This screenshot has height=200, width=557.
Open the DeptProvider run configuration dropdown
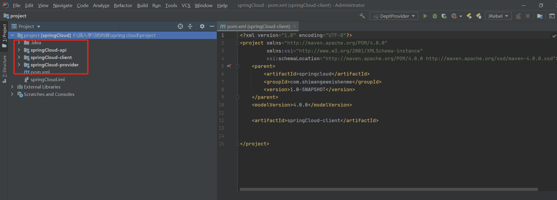[x=394, y=16]
